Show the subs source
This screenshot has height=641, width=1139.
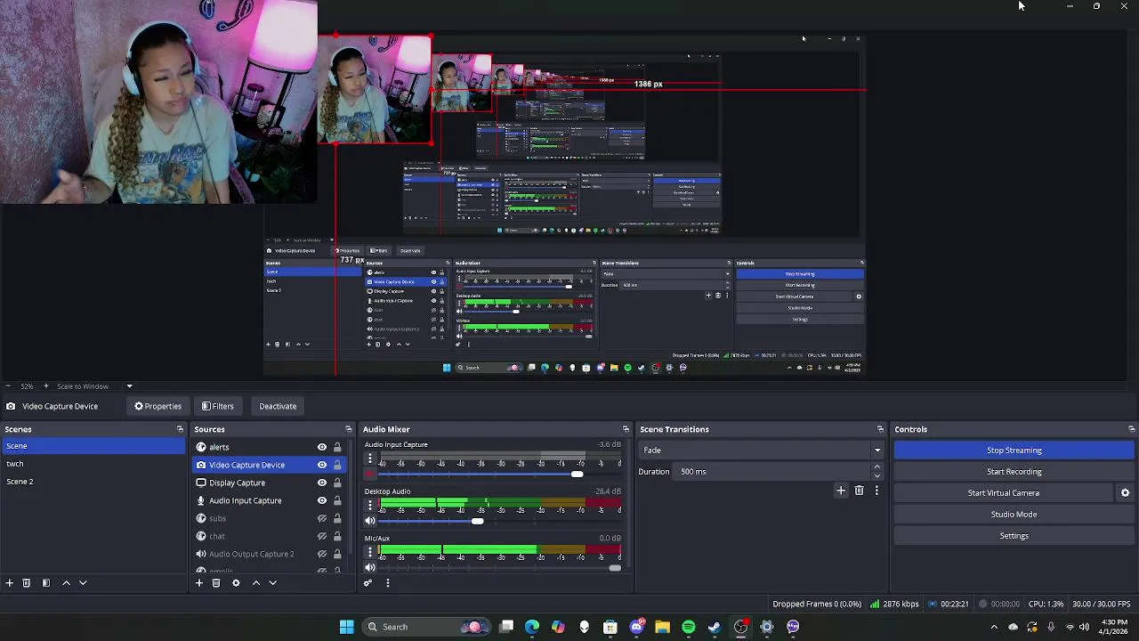[322, 518]
